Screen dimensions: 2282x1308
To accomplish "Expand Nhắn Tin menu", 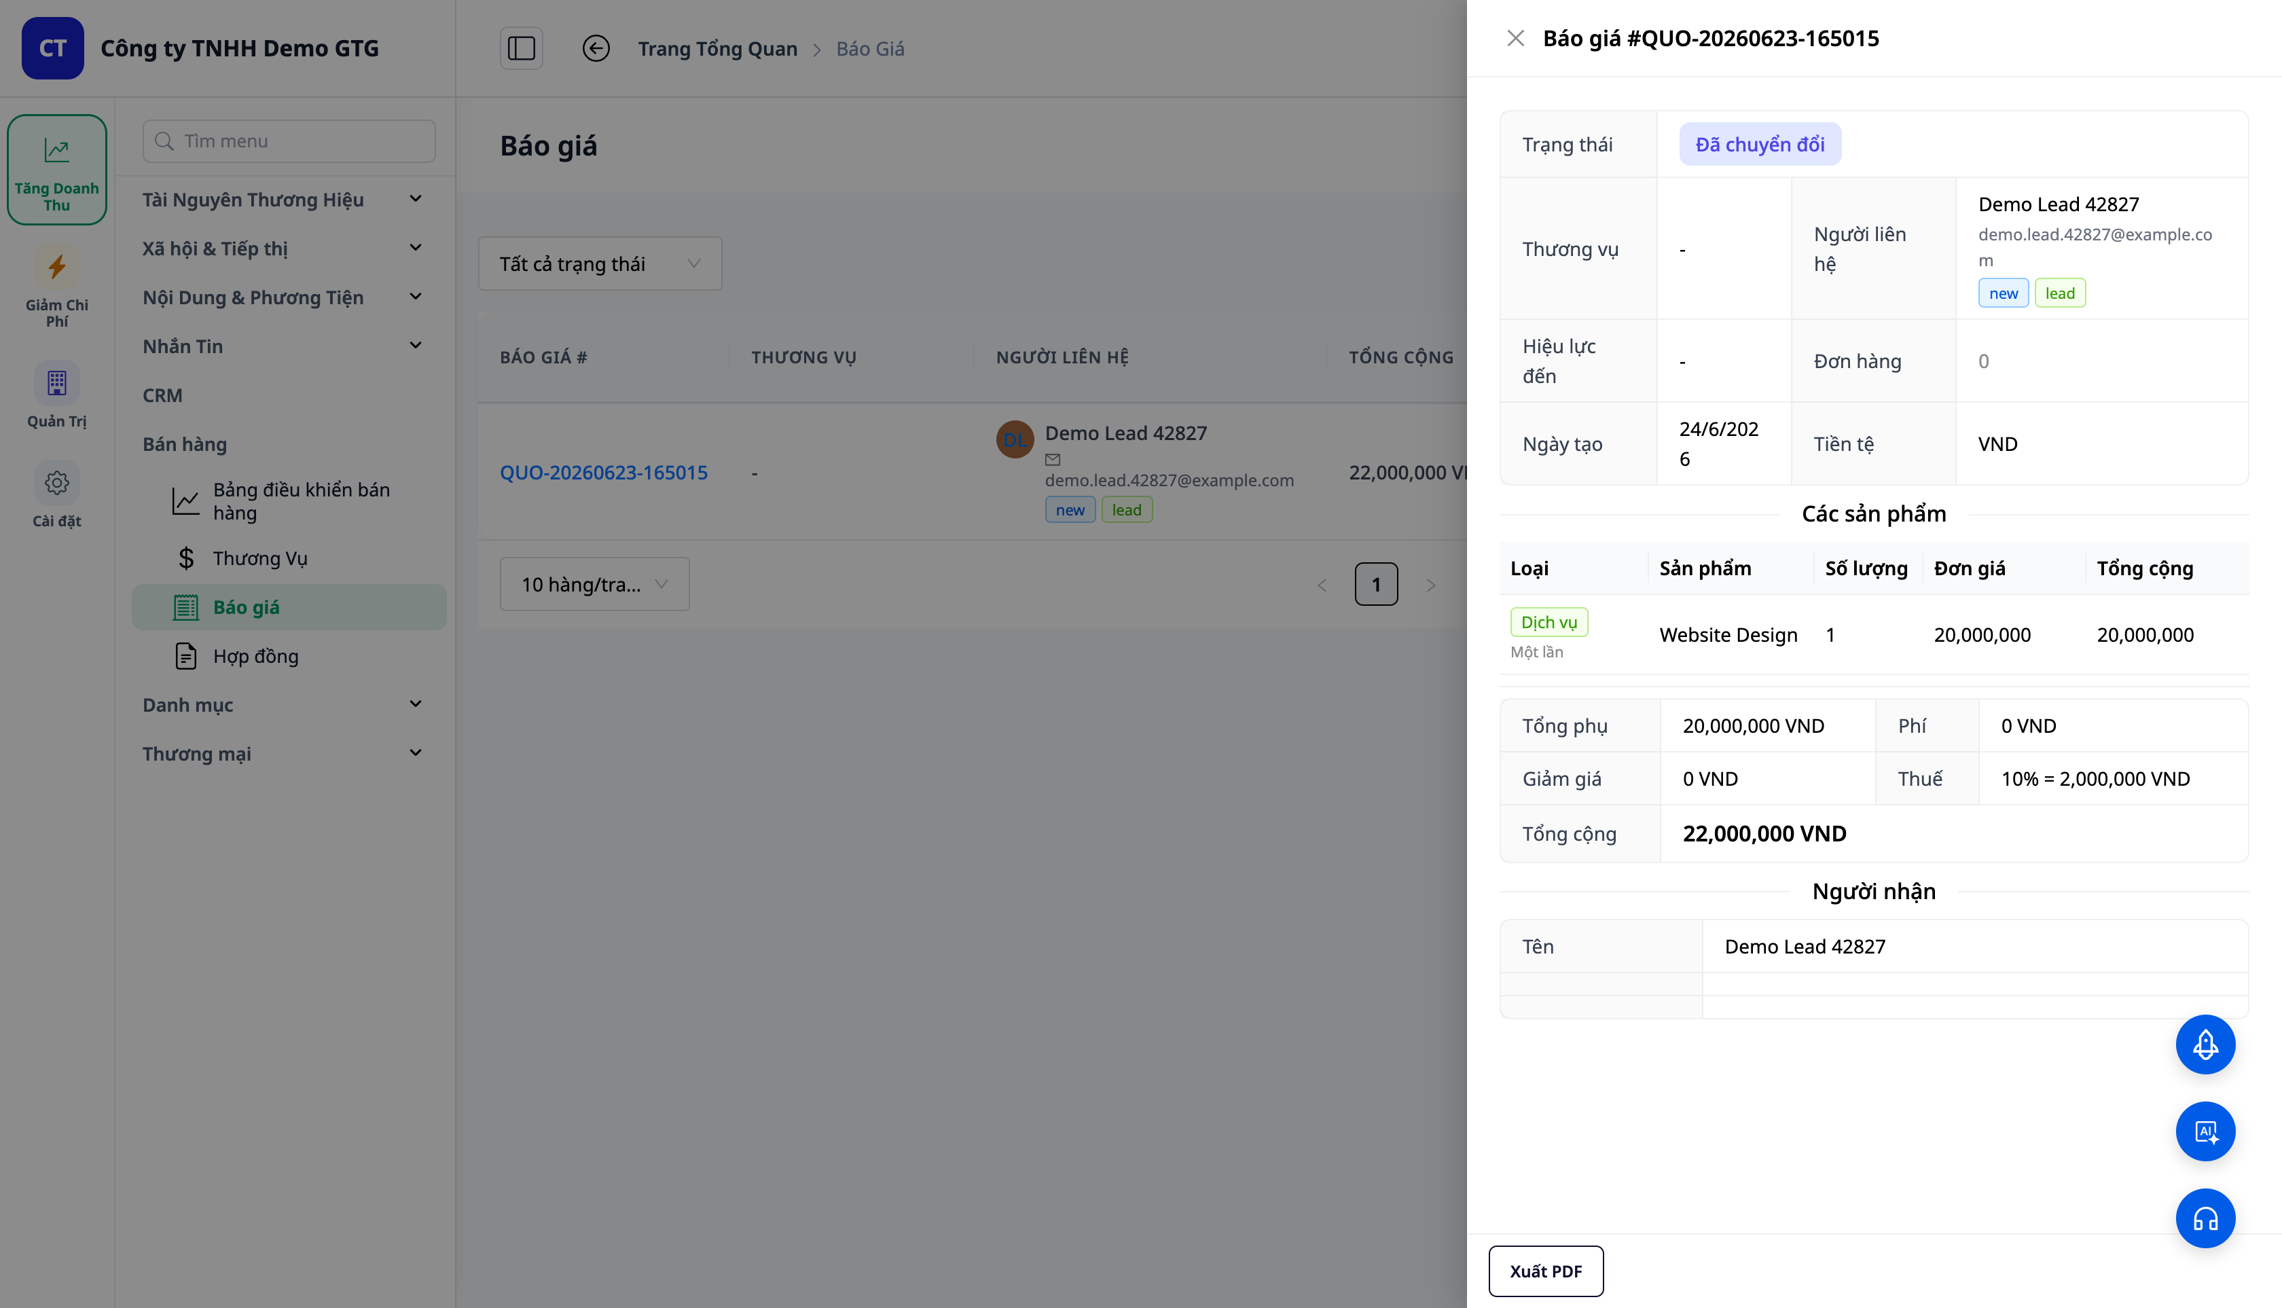I will [x=282, y=346].
